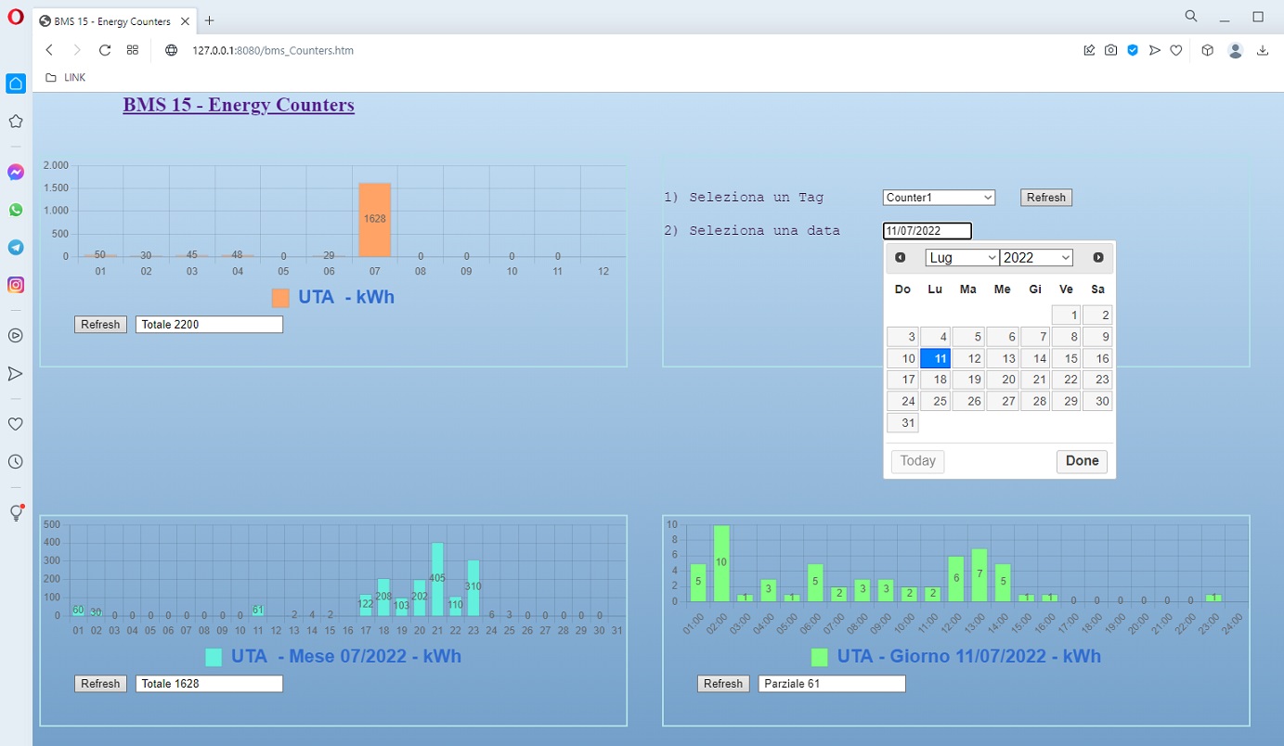Go to next month in calendar
Screen dimensions: 1284x746
click(x=1098, y=258)
